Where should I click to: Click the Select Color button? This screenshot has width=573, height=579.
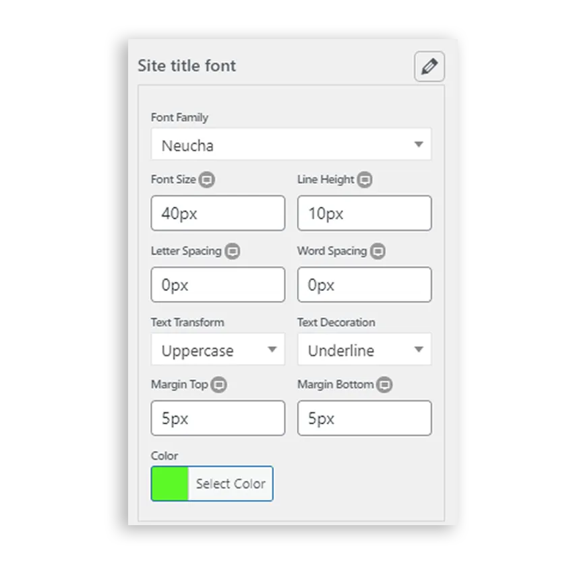click(231, 483)
